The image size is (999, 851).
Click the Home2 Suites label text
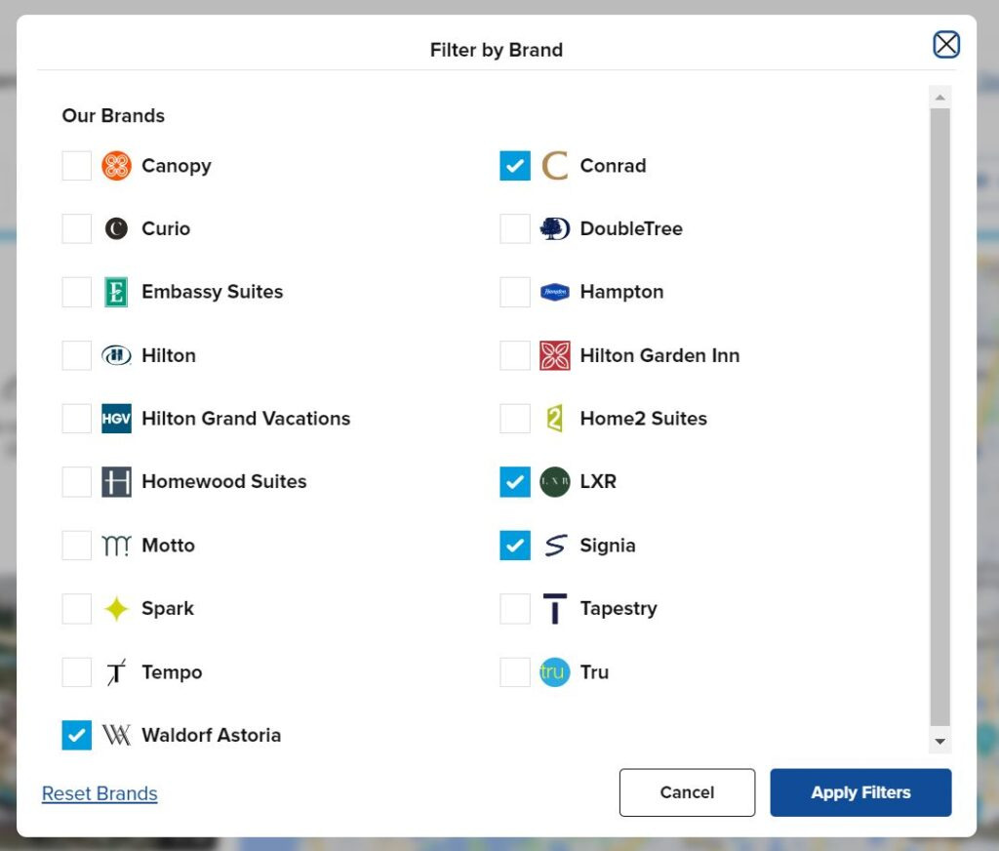click(x=644, y=418)
